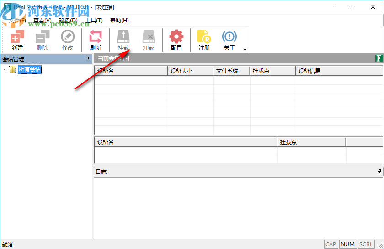The height and width of the screenshot is (249, 384).
Task: Sort by upper 设备名 column header
Action: [131, 71]
